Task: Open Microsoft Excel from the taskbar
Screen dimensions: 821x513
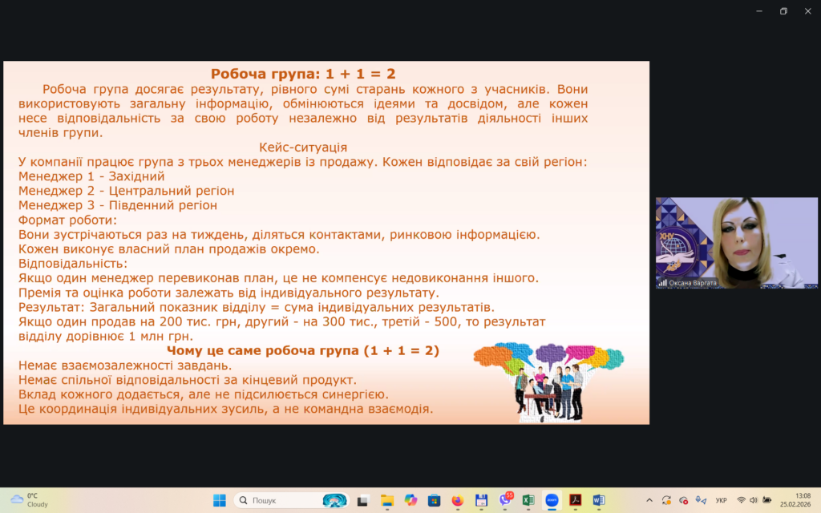Action: [528, 500]
